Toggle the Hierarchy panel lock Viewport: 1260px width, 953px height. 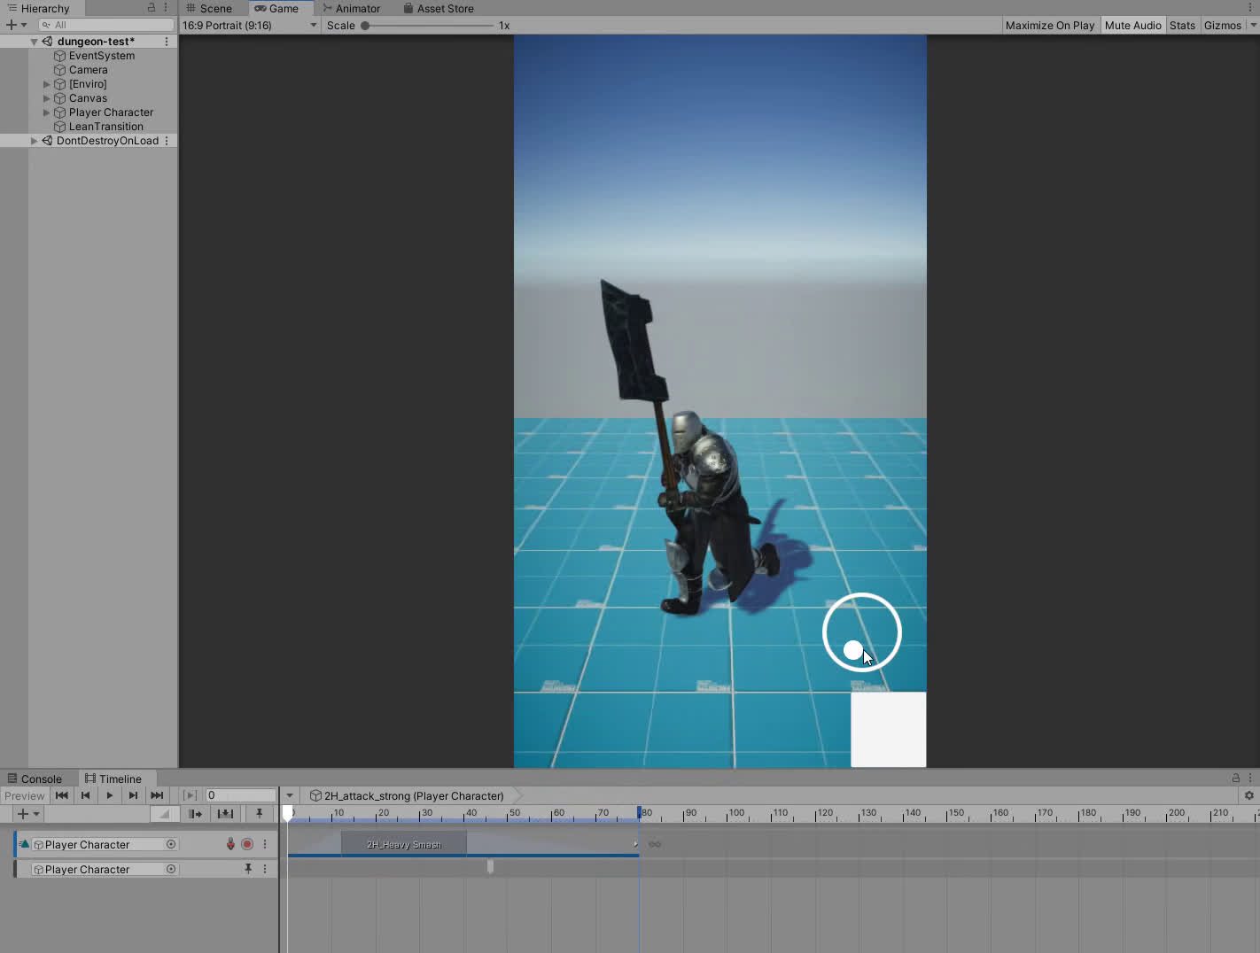[152, 8]
